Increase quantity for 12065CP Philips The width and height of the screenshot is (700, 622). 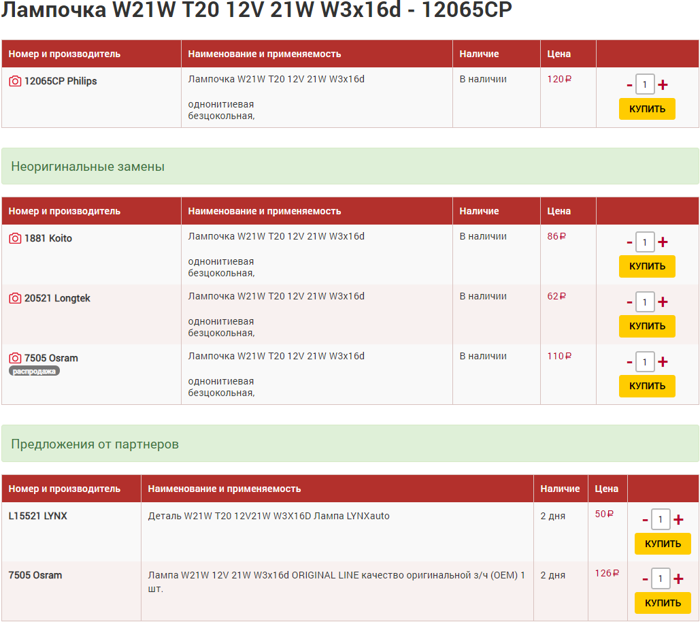coord(663,85)
